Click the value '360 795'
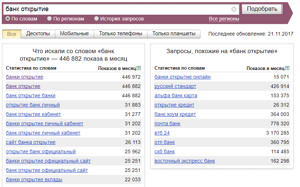Screen dimensions: 300x187 (x=280, y=142)
